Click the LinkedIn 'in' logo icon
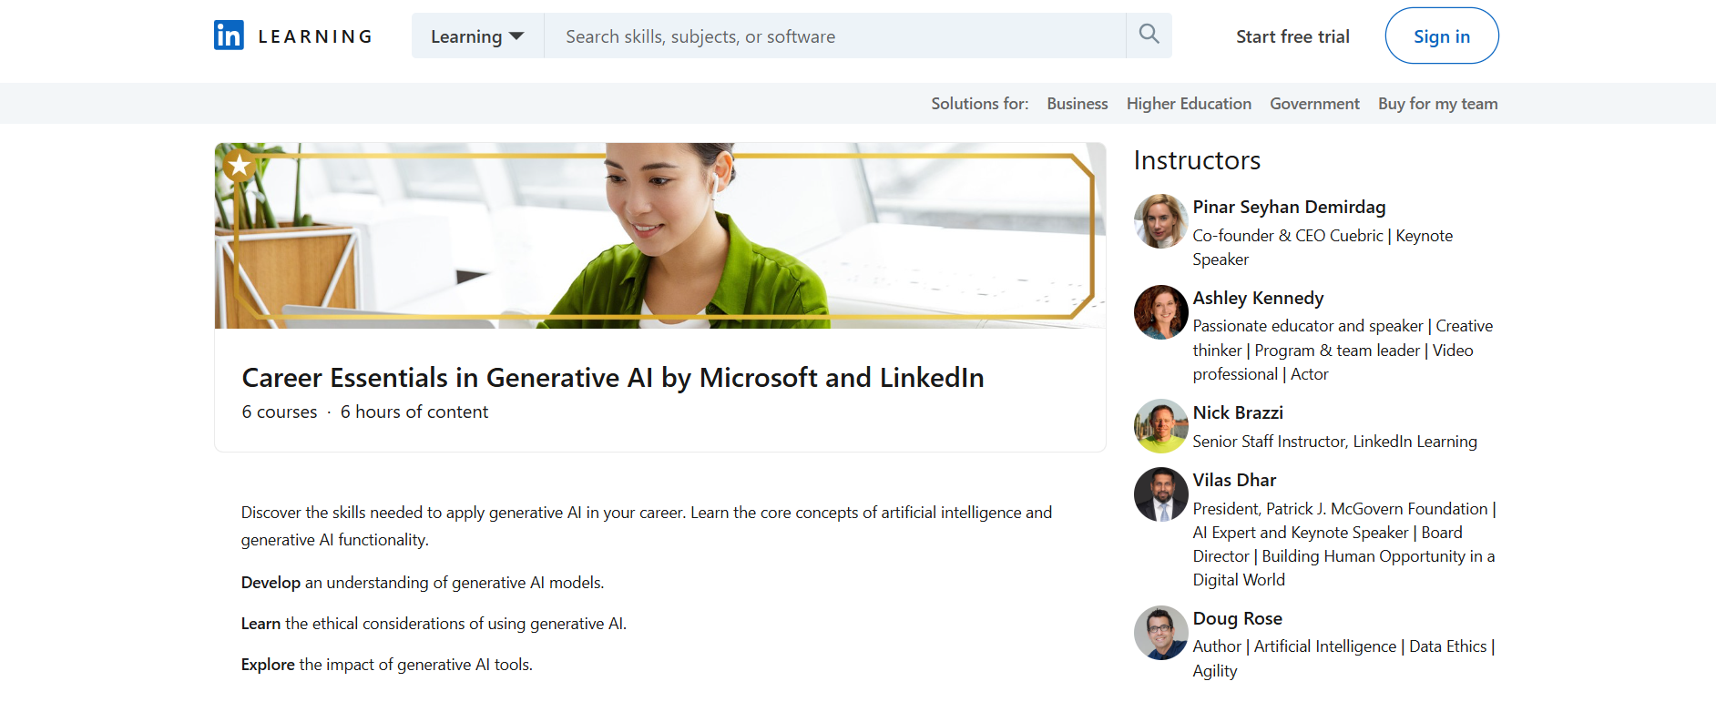The image size is (1716, 712). (x=229, y=36)
